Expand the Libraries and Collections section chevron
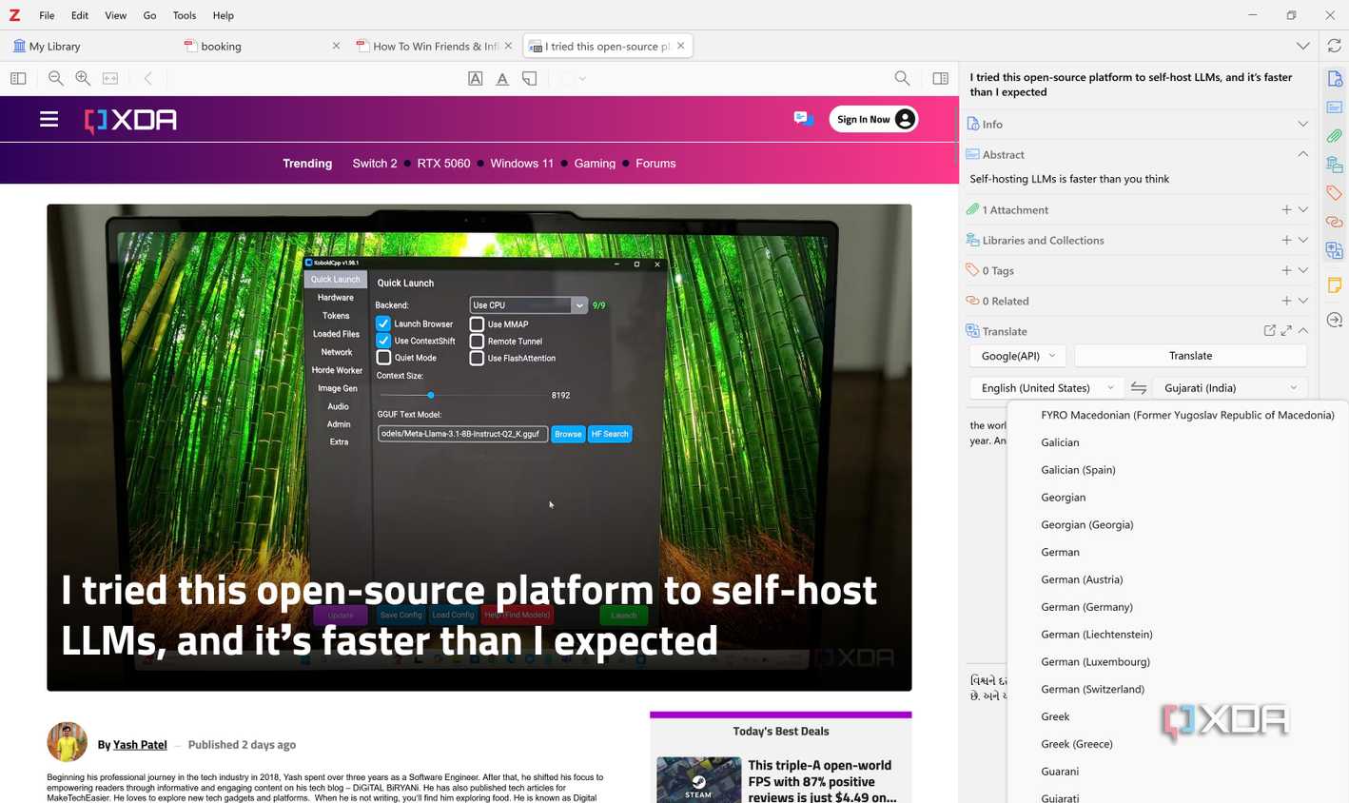1349x803 pixels. tap(1302, 241)
